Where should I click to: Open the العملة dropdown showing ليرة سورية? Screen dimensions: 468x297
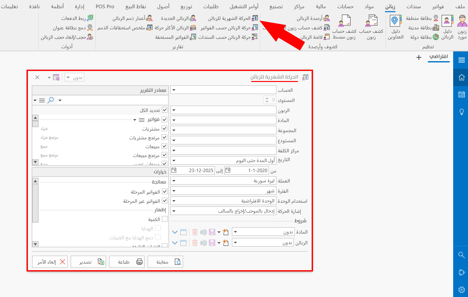coord(174,180)
